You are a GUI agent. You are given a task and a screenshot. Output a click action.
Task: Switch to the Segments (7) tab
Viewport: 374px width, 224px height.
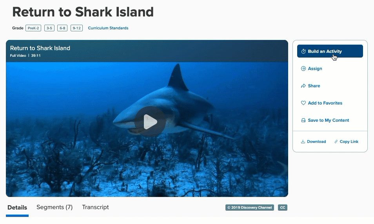pyautogui.click(x=54, y=207)
